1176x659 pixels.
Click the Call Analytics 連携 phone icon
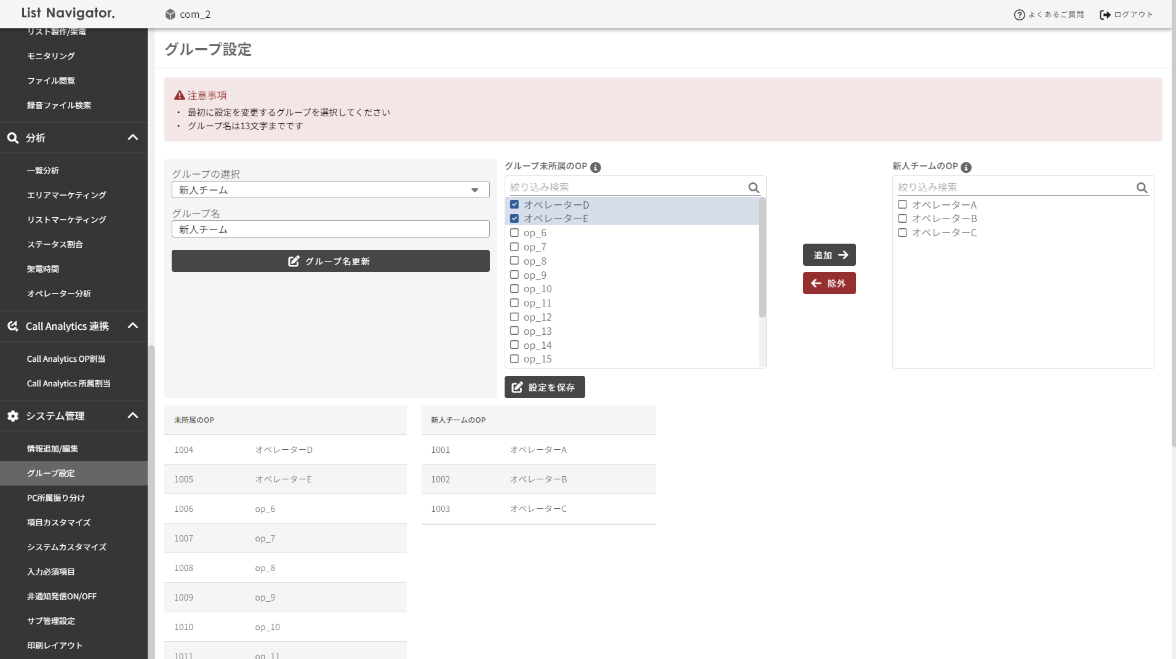point(13,326)
